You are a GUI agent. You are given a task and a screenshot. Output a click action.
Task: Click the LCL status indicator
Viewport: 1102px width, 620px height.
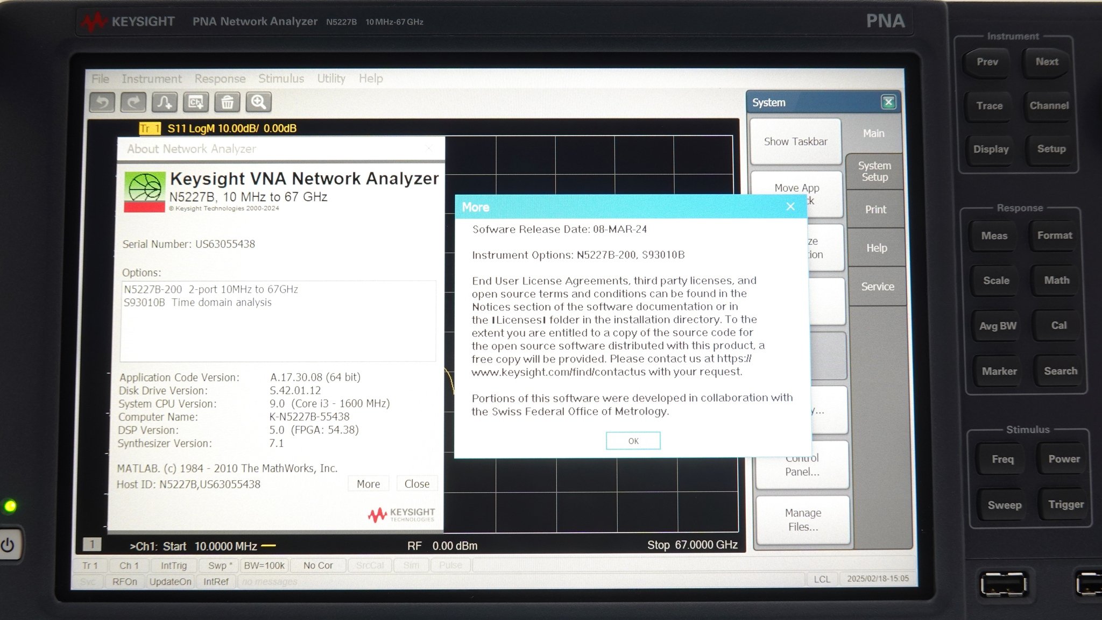coord(822,579)
